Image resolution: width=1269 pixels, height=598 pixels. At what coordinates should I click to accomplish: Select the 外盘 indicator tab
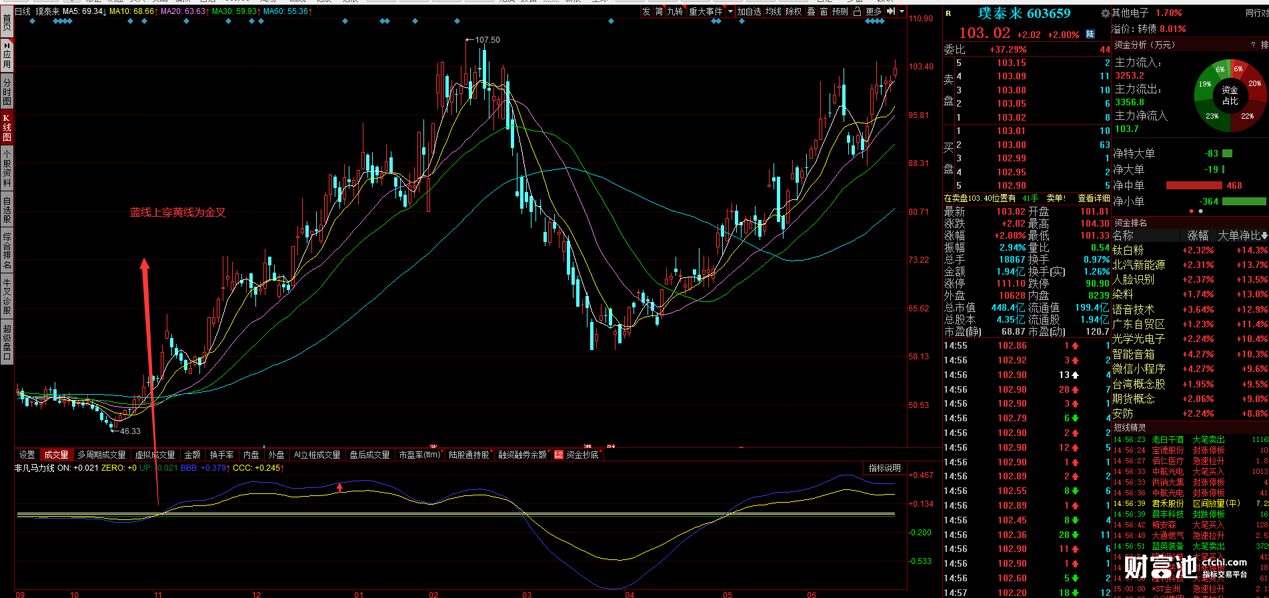(x=276, y=455)
